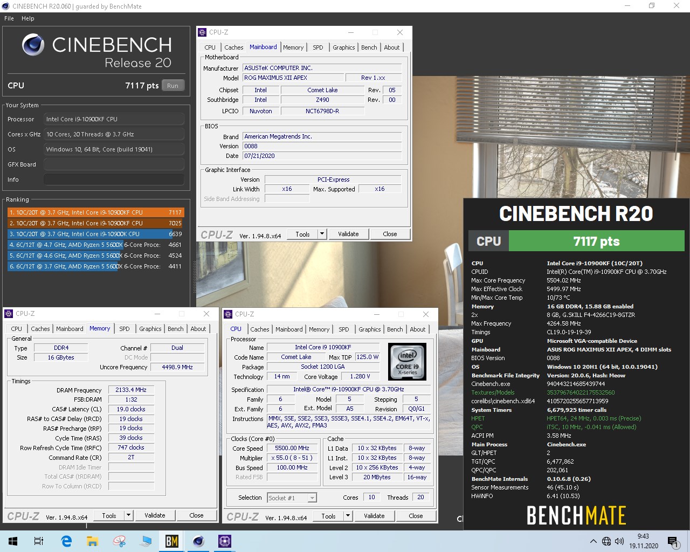The image size is (690, 552).
Task: Click Validate in Memory CPU-Z window
Action: click(x=155, y=515)
